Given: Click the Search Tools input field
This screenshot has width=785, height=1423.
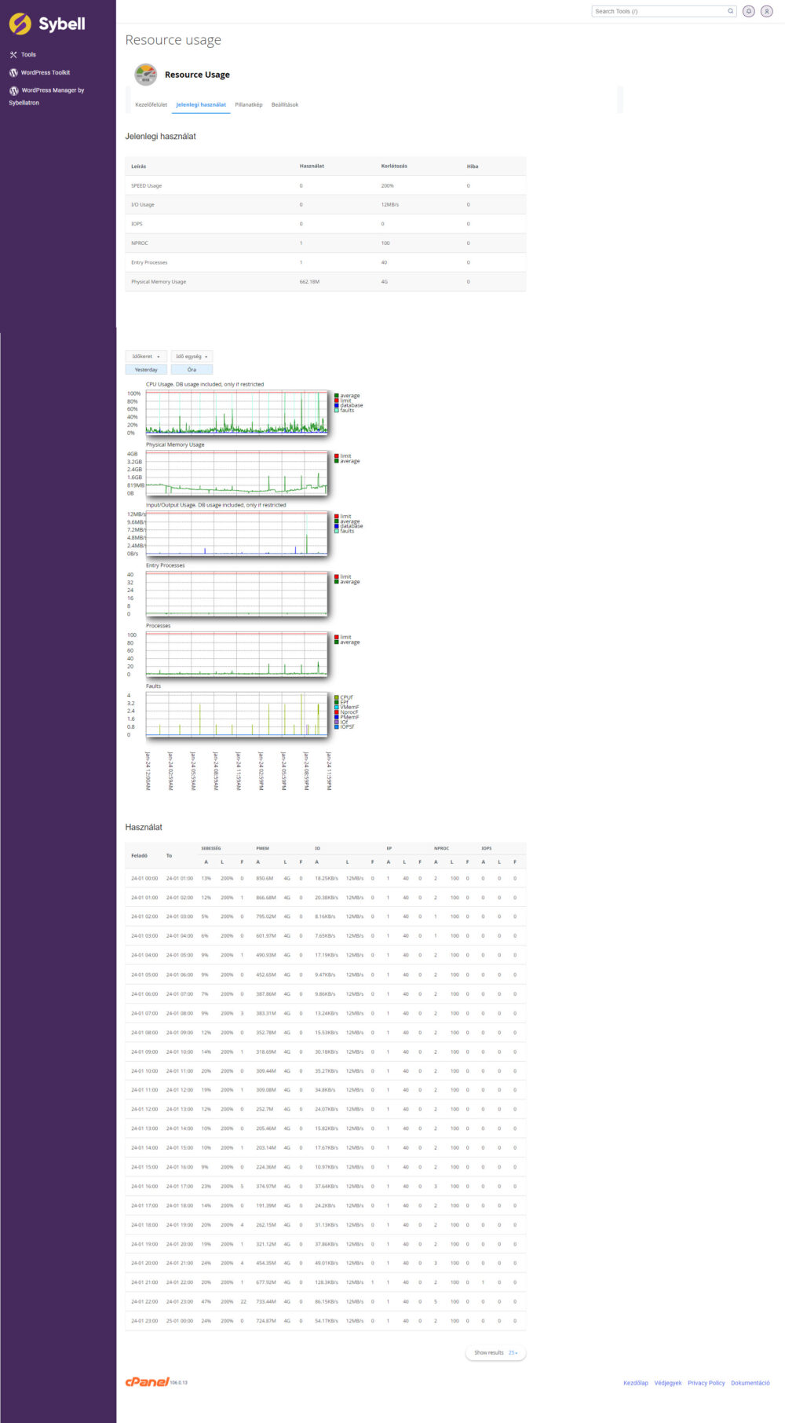Looking at the screenshot, I should pos(658,11).
